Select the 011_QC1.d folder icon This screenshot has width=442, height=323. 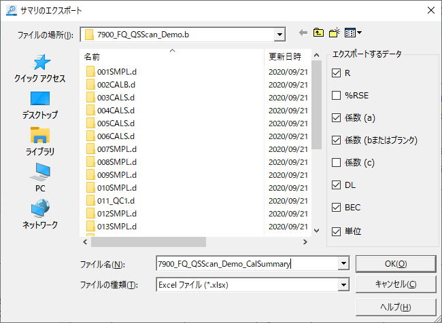[90, 201]
